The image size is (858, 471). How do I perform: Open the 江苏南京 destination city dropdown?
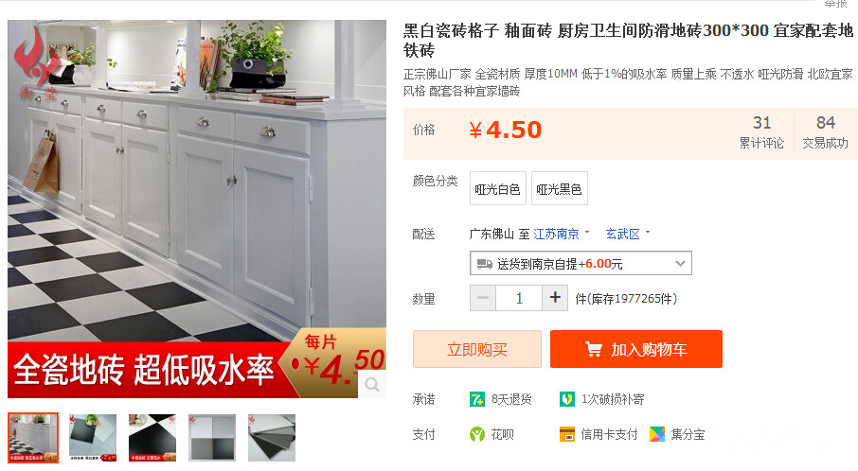coord(562,234)
